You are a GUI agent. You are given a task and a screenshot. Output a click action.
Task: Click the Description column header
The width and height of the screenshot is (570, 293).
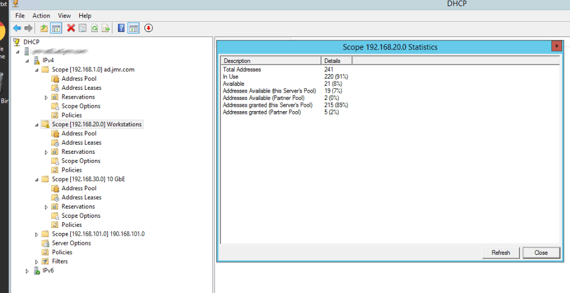[x=270, y=61]
